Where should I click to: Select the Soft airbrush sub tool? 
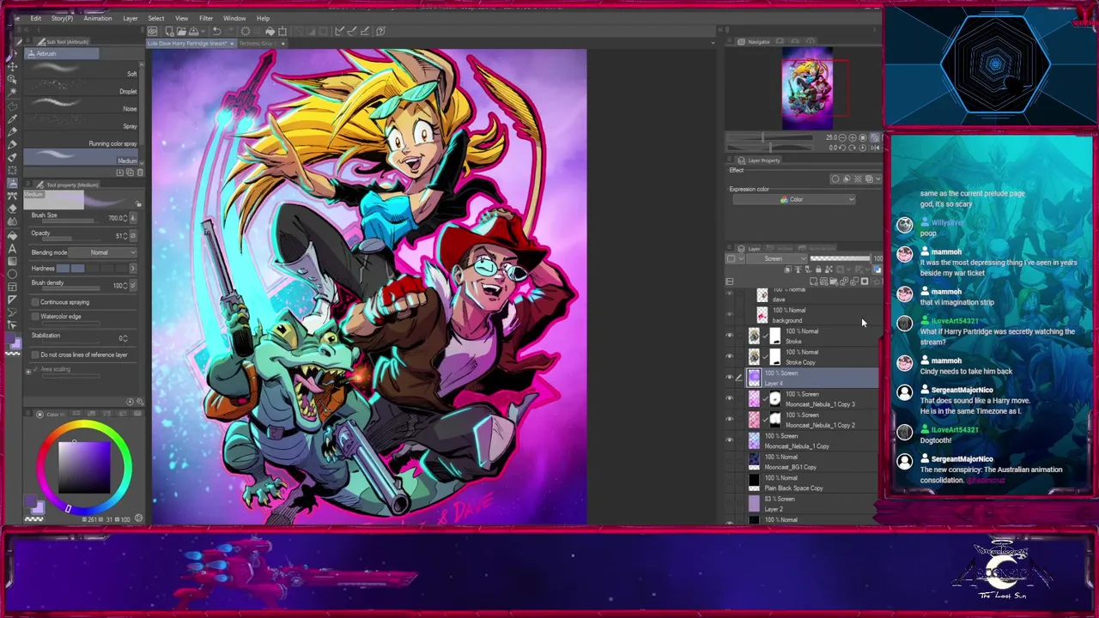[80, 70]
